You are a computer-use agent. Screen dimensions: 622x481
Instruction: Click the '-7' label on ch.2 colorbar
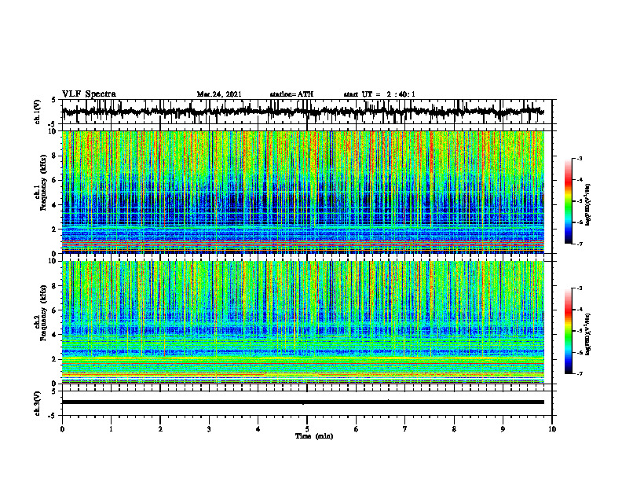click(x=580, y=373)
